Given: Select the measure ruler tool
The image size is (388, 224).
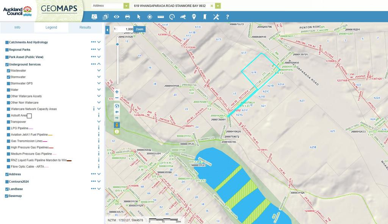Looking at the screenshot, I should (x=161, y=17).
